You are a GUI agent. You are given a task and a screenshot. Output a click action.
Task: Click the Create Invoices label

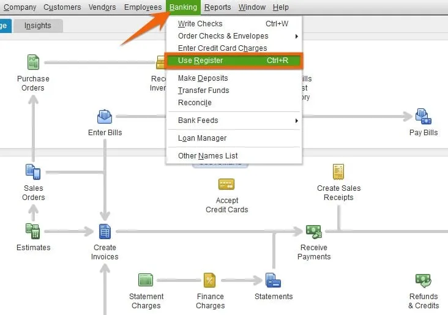pos(105,252)
